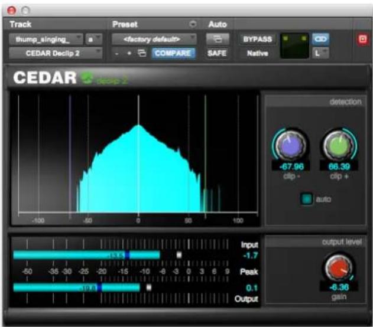Click the red output gain knob
The height and width of the screenshot is (327, 373).
point(339,267)
